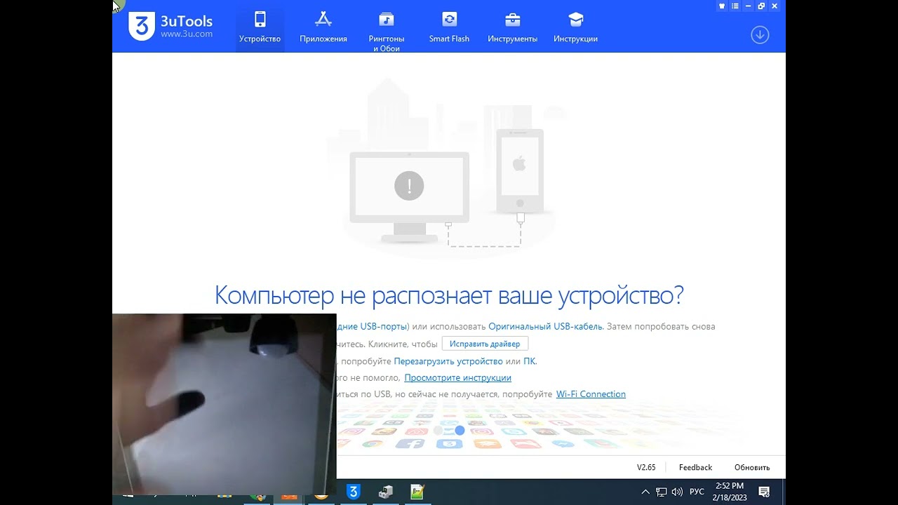Click the Обновить (Update) button
This screenshot has width=898, height=505.
point(752,467)
